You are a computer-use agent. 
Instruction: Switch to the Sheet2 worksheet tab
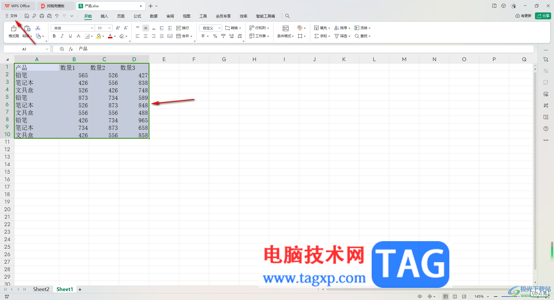(x=41, y=289)
